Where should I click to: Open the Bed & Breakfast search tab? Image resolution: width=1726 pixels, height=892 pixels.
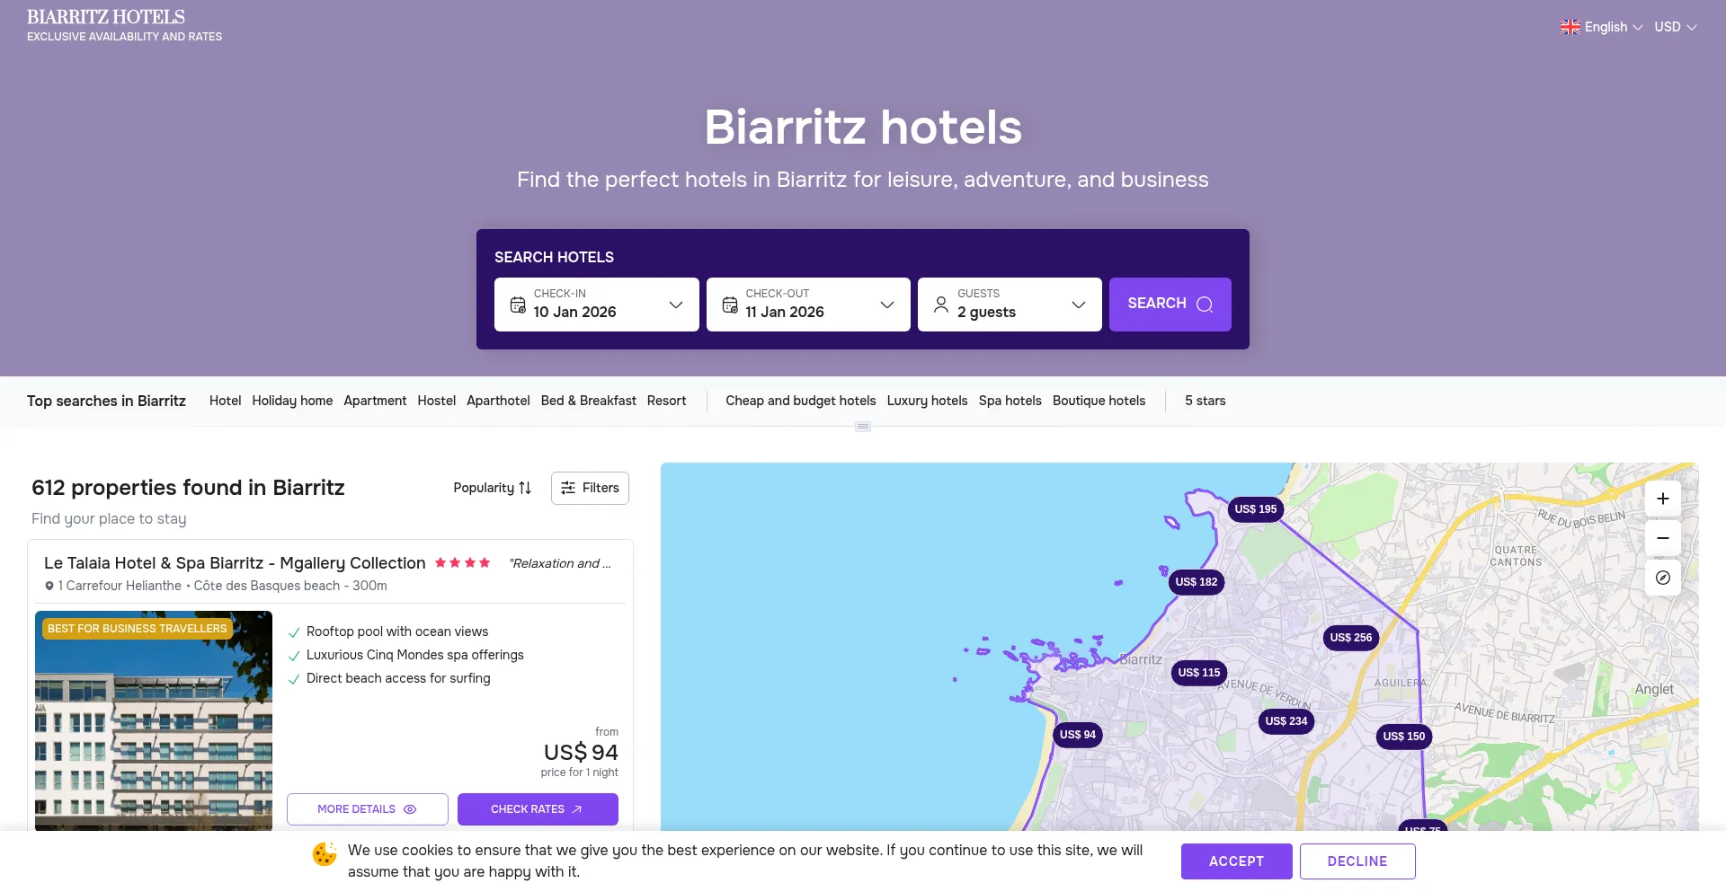click(x=588, y=401)
